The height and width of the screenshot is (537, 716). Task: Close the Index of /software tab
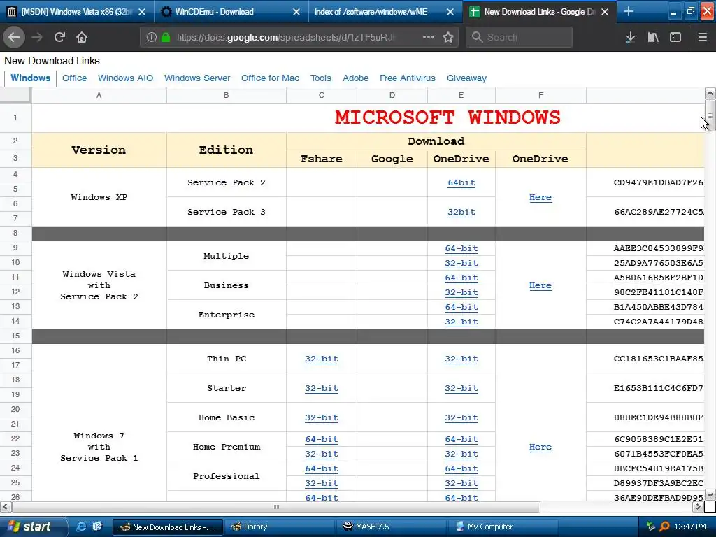tap(450, 12)
